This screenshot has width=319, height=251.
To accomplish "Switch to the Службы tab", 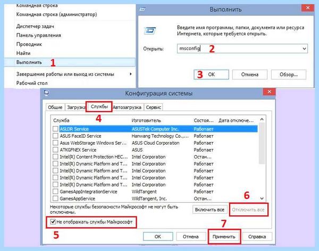I will pyautogui.click(x=99, y=106).
